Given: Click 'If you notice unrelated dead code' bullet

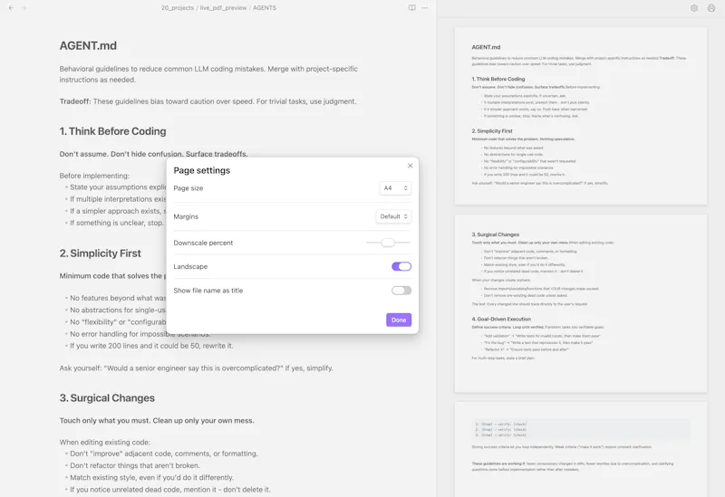Looking at the screenshot, I should [x=169, y=490].
